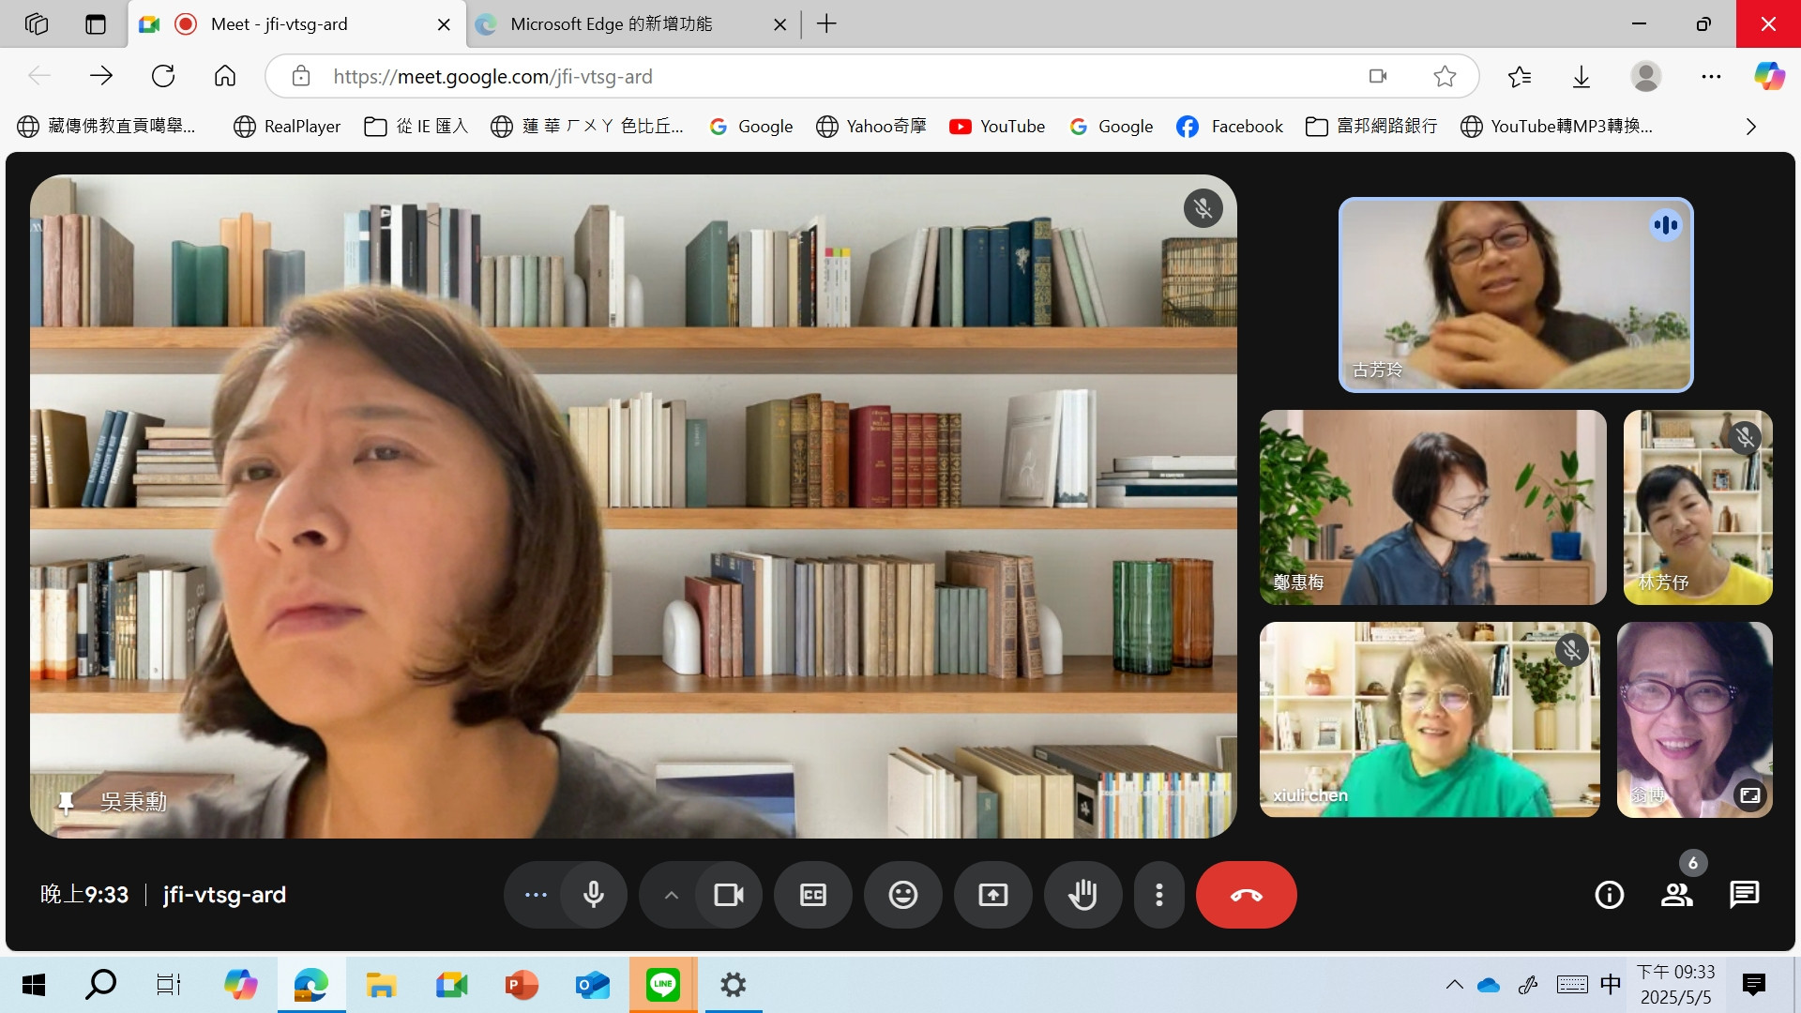The image size is (1801, 1013).
Task: Open the emoji reactions panel
Action: (902, 895)
